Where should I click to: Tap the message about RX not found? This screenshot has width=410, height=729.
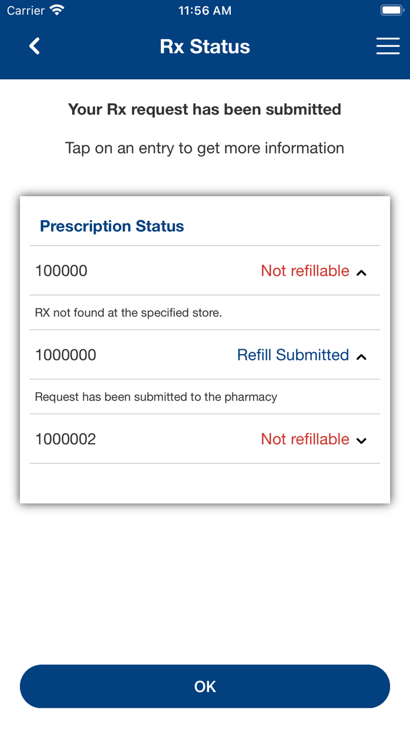(x=128, y=312)
